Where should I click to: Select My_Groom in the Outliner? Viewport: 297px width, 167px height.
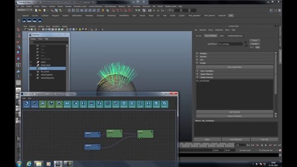tap(45, 72)
